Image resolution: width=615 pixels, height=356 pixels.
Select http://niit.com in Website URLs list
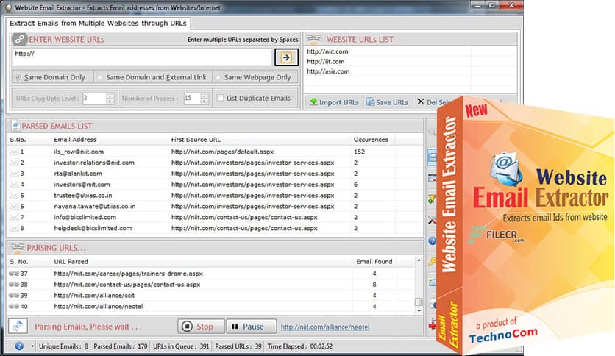pyautogui.click(x=327, y=51)
